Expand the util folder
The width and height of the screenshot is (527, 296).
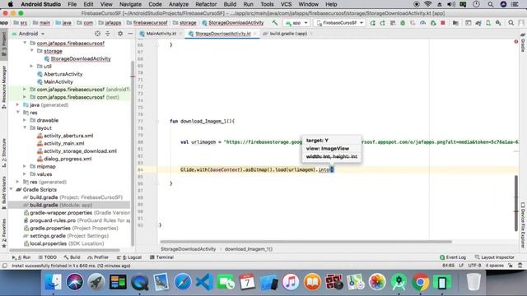tap(32, 66)
